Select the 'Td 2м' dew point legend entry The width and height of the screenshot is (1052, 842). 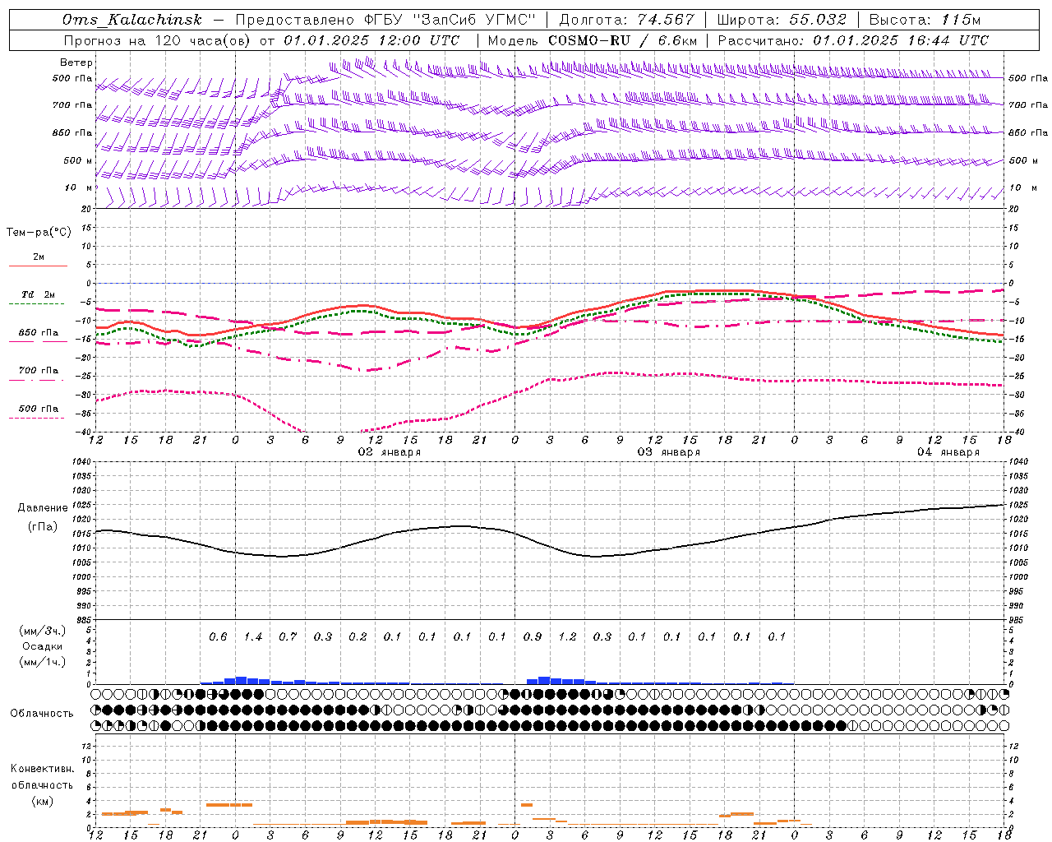tap(39, 294)
